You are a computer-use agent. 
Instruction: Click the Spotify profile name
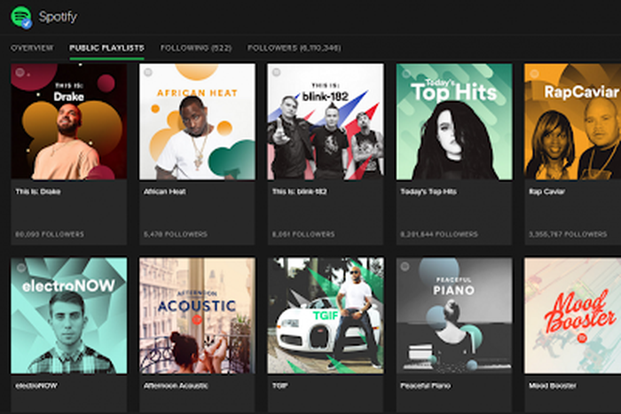[58, 17]
